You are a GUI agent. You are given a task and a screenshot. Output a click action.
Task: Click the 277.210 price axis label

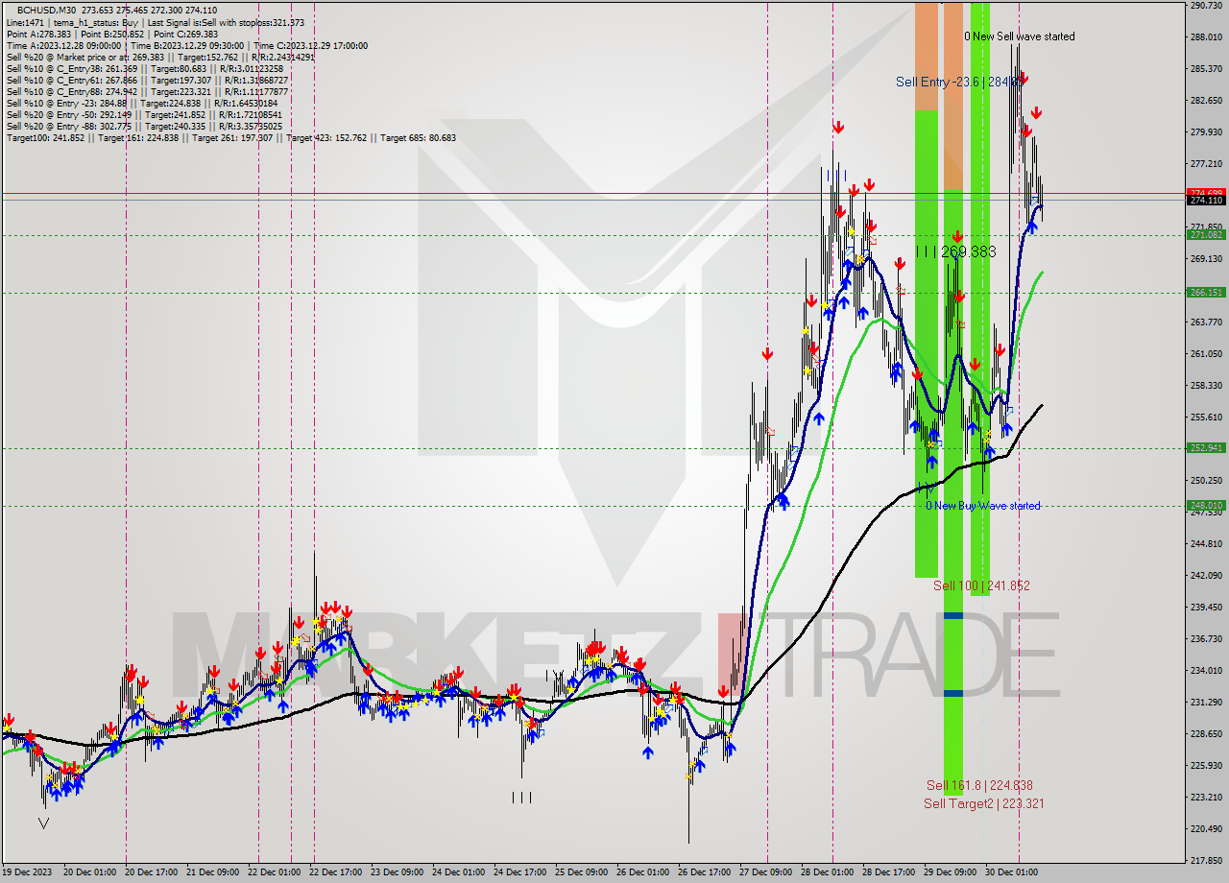coord(1206,164)
